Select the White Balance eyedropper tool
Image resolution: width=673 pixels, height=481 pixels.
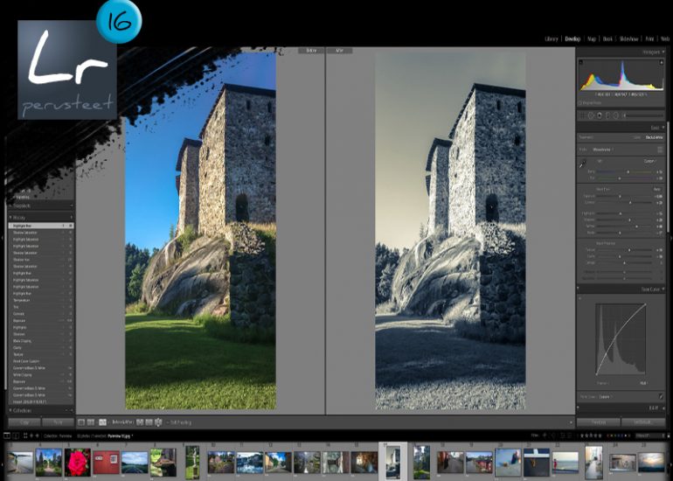click(582, 164)
